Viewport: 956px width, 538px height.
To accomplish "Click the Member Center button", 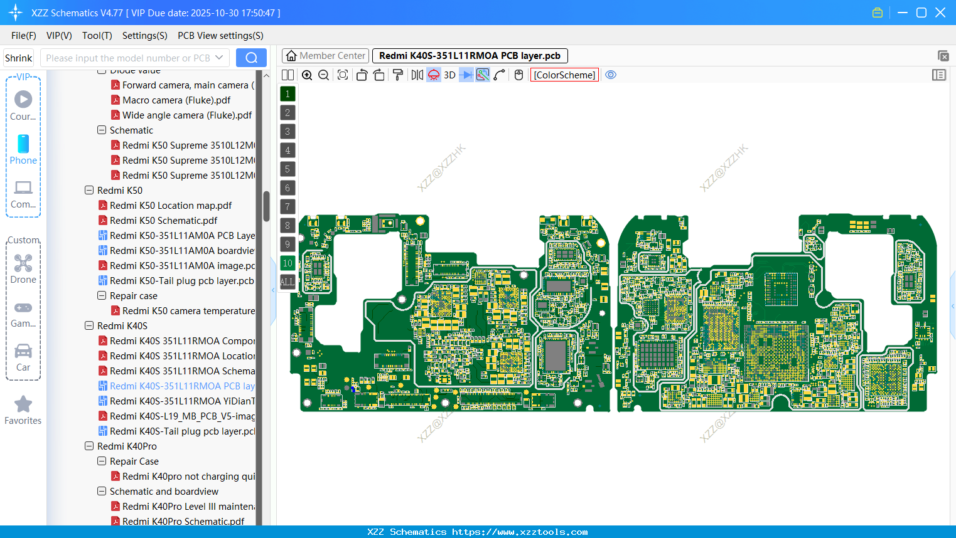I will click(x=325, y=55).
